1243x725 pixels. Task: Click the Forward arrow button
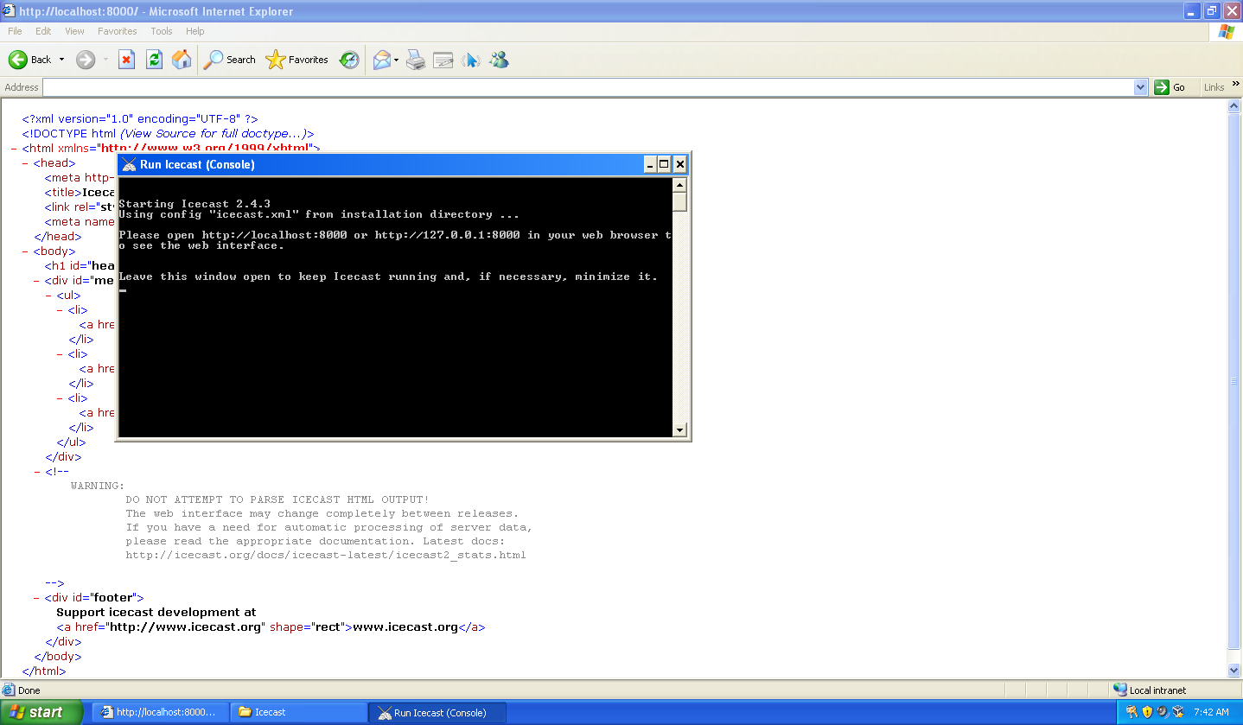tap(86, 60)
